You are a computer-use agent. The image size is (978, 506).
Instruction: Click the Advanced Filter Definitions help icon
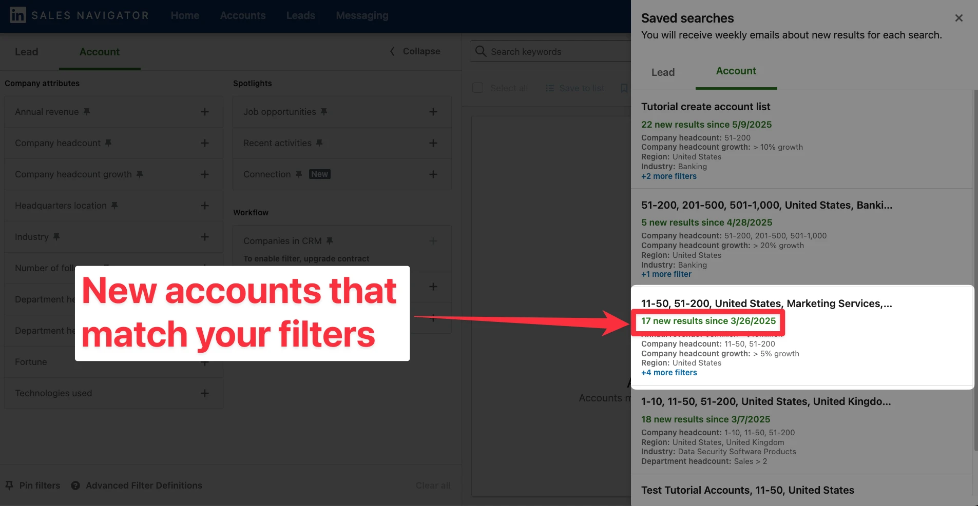75,485
